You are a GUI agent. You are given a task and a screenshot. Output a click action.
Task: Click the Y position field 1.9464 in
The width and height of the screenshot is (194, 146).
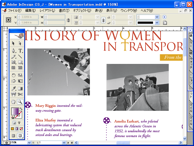[28, 23]
